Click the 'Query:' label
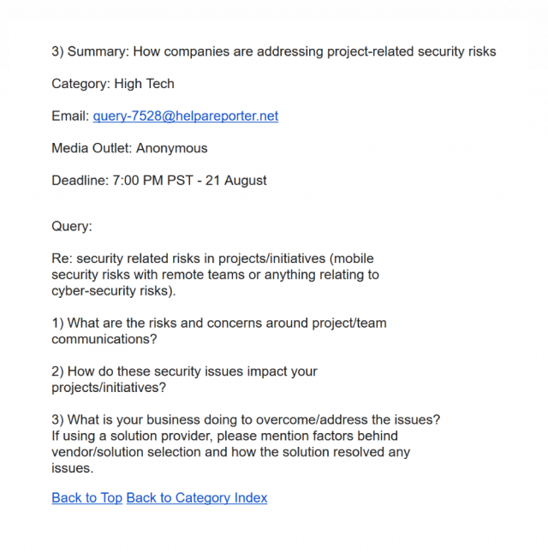 pos(71,227)
